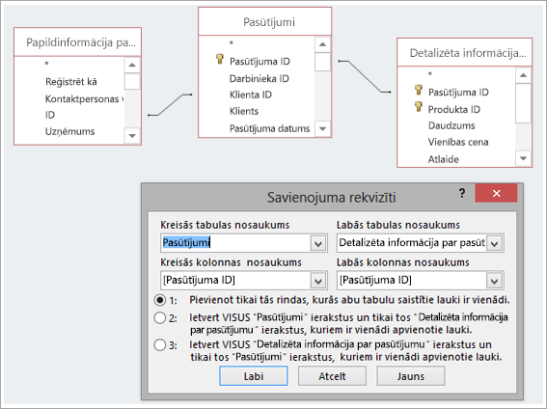This screenshot has width=547, height=409.
Task: Click the primary key icon beside Pasūtījuma ID in Pasūtījumi
Action: (x=219, y=59)
